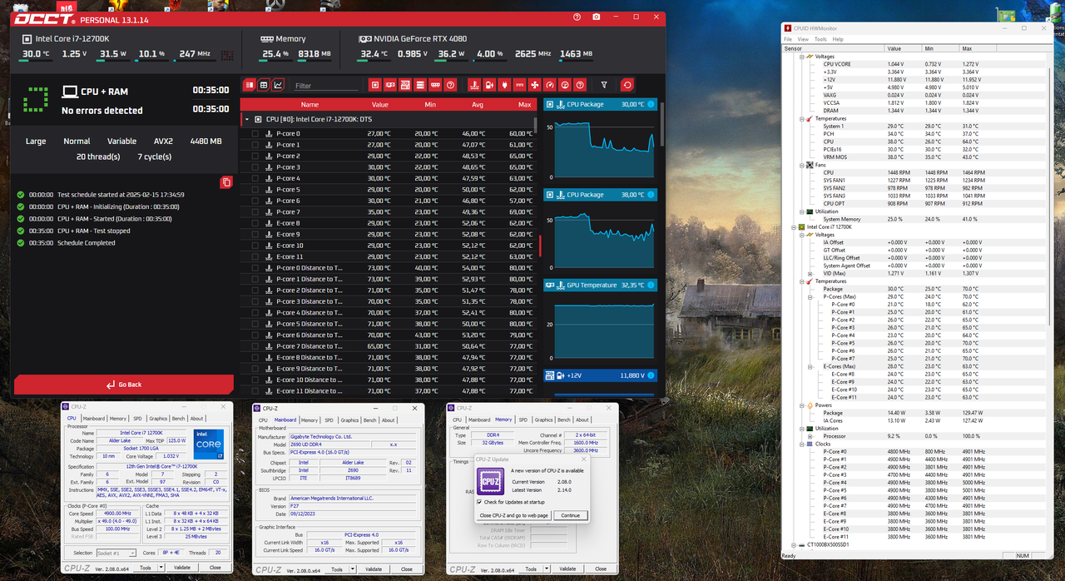
Task: Show frequency gauge sensors in OCCT
Action: [550, 85]
